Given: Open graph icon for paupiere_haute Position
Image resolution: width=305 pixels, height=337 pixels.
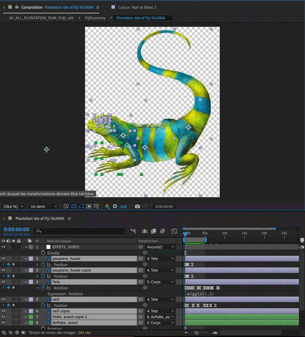Looking at the screenshot, I should click(x=49, y=265).
